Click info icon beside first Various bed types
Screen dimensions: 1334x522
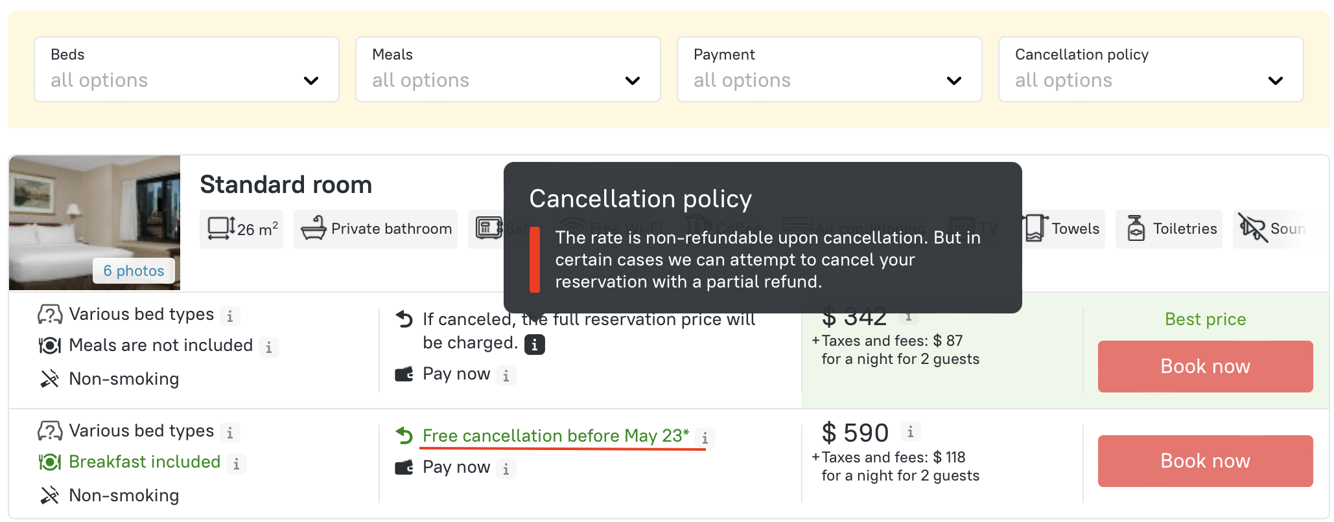point(230,316)
